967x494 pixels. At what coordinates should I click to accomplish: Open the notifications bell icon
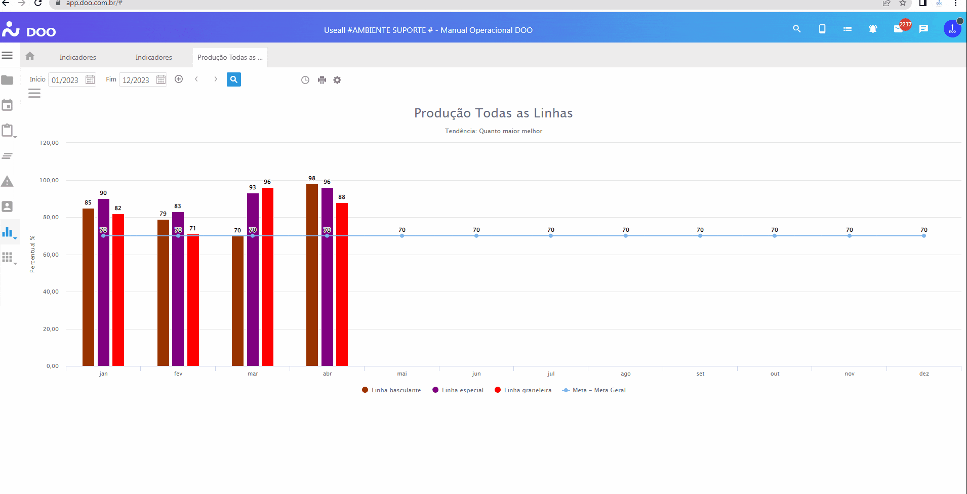point(873,29)
